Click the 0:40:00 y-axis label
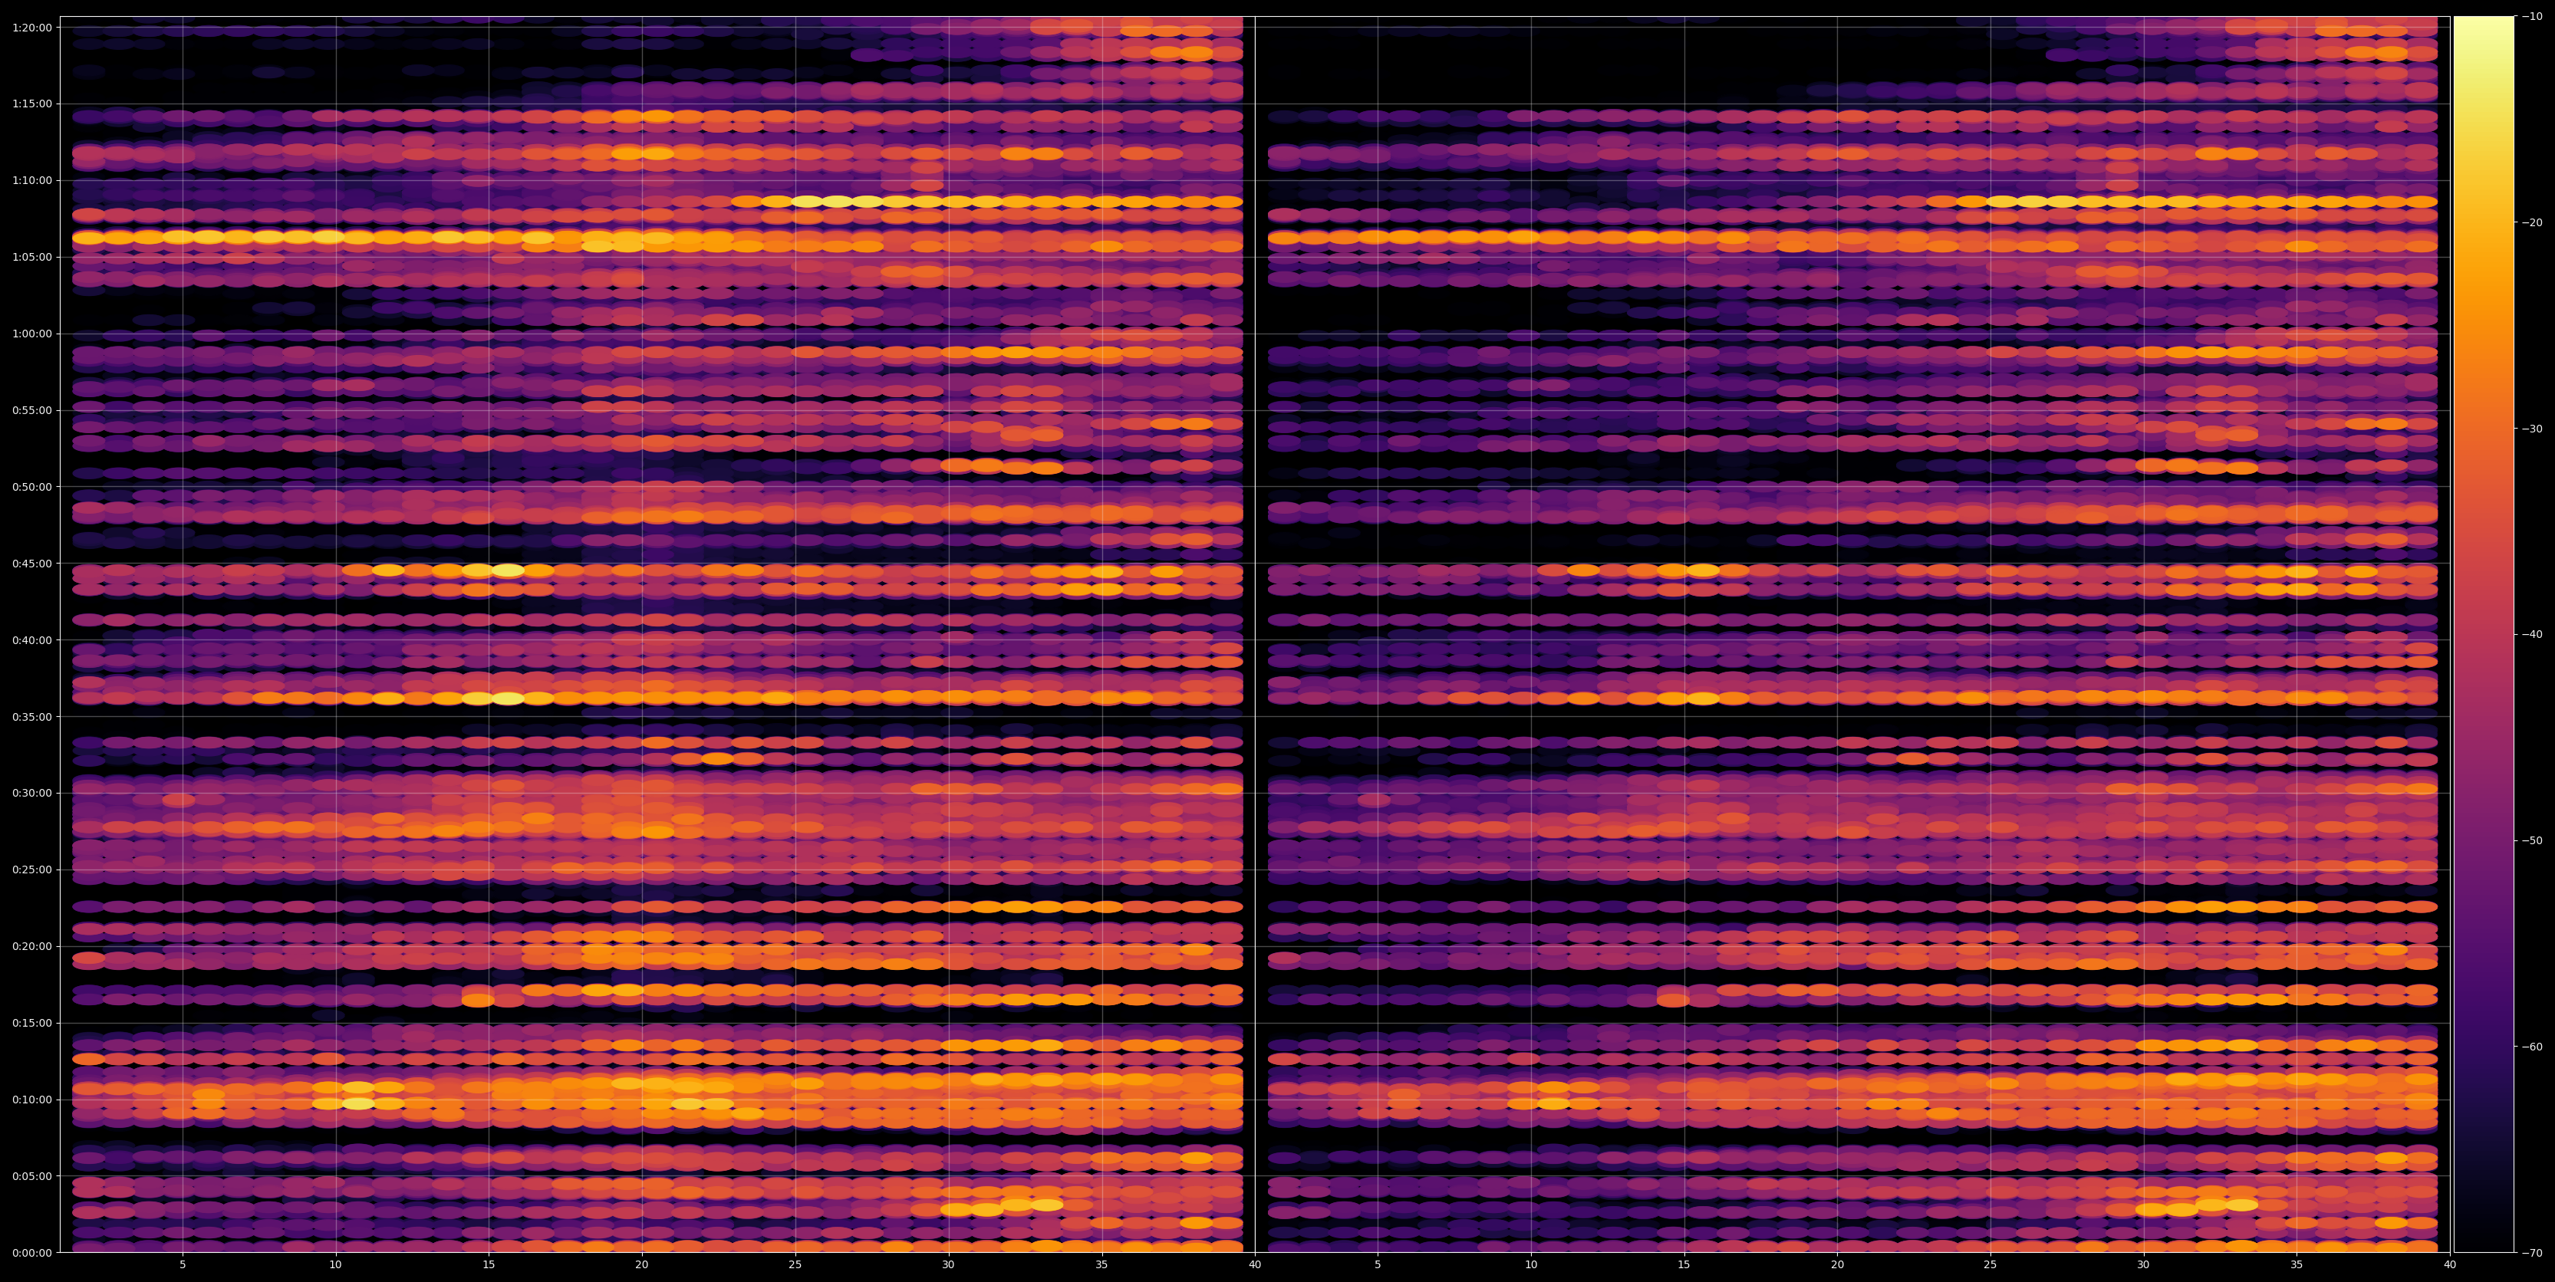2555x1282 pixels. (x=31, y=639)
